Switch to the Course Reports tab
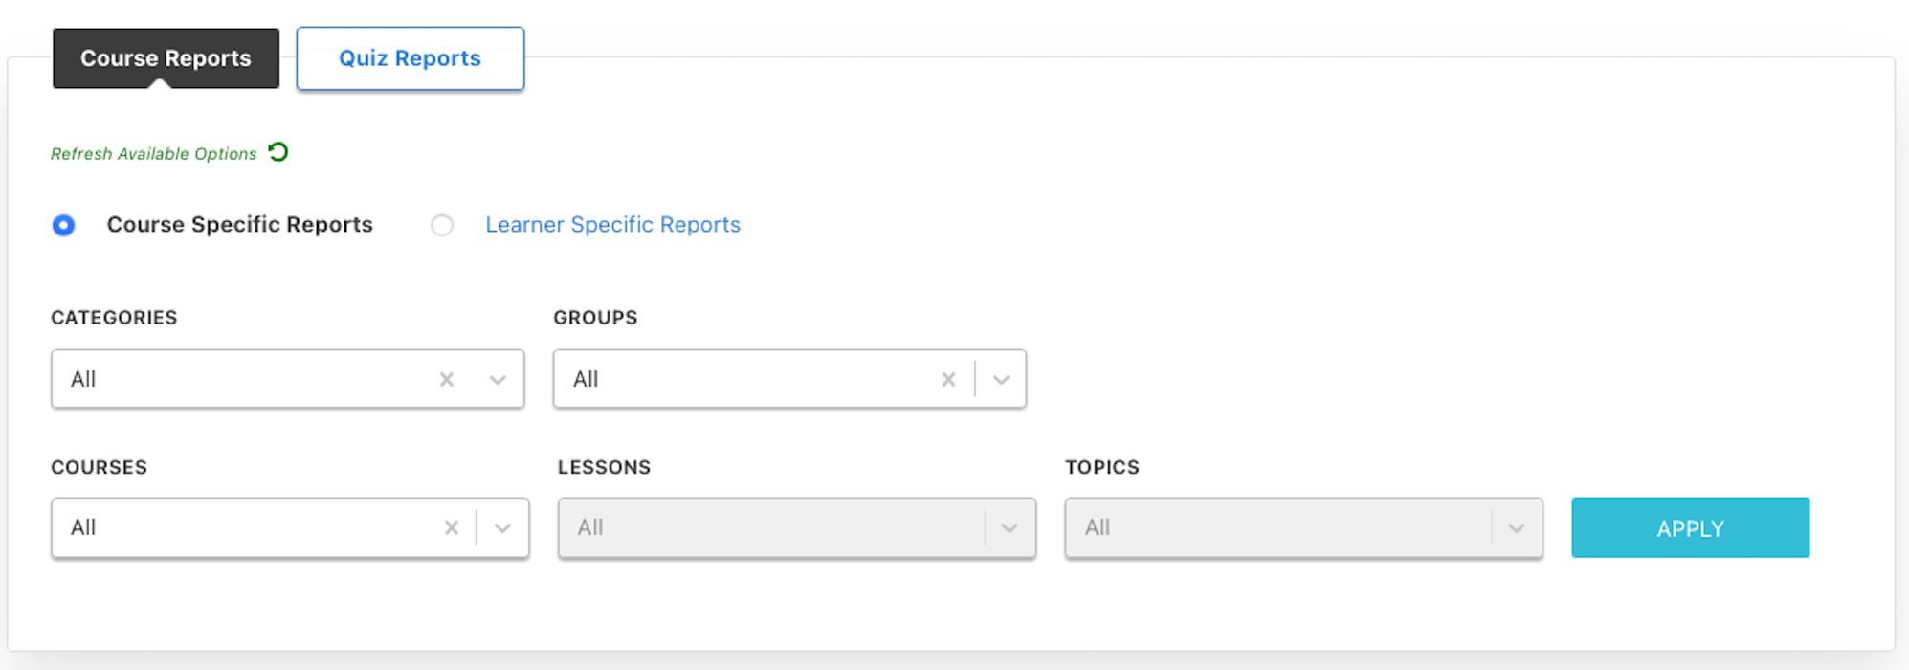The image size is (1909, 670). click(166, 58)
